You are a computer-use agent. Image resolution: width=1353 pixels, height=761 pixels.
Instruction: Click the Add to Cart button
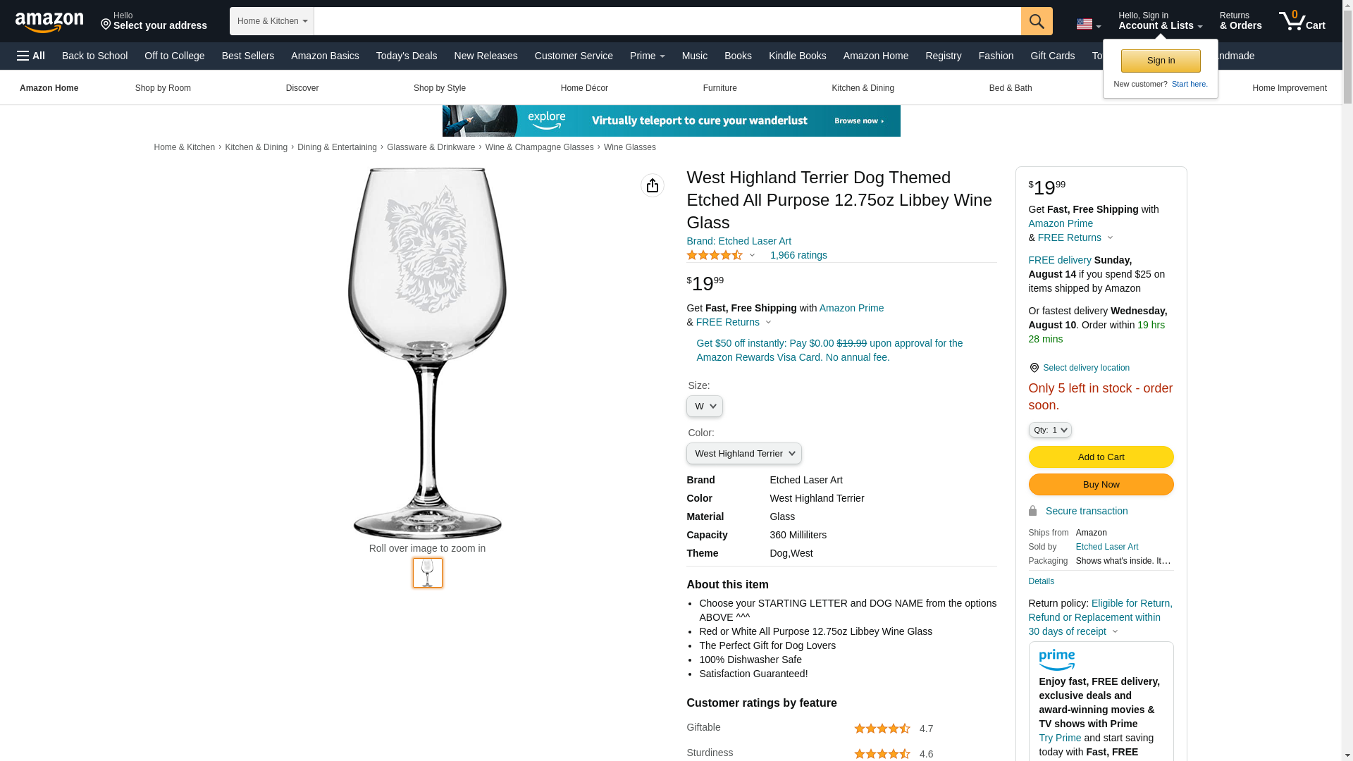tap(1101, 457)
